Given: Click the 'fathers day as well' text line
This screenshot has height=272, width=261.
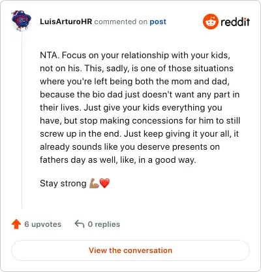Looking at the screenshot, I should pos(118,160).
